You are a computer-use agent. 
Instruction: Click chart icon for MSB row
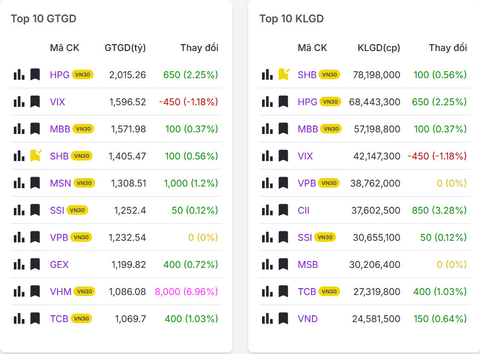pos(267,264)
